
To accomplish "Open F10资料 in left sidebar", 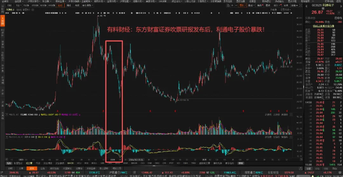I will click(x=3, y=32).
